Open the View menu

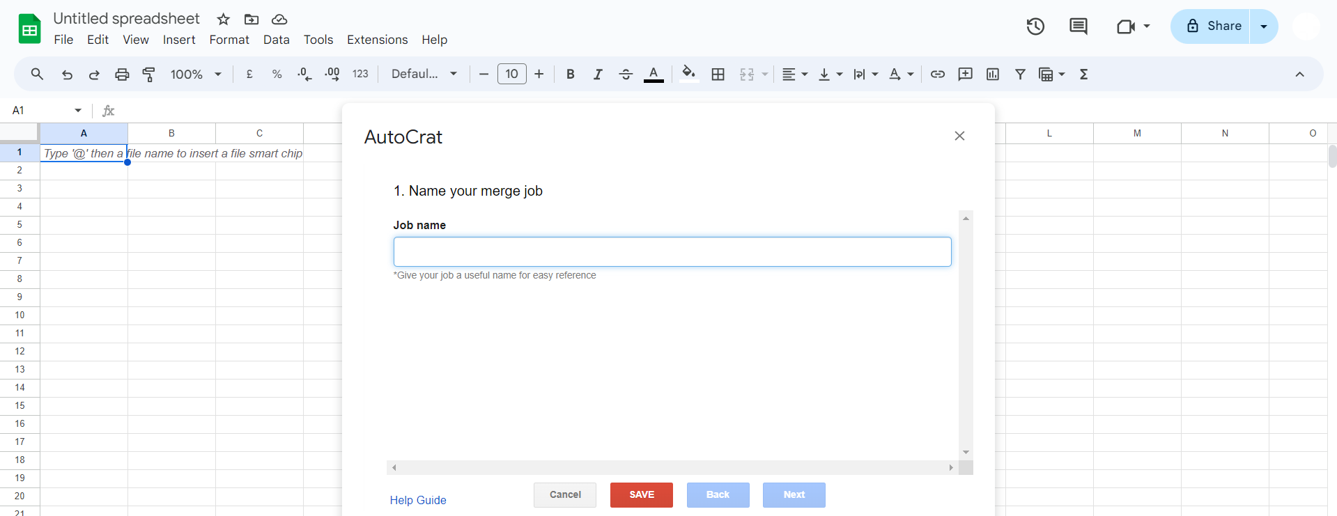point(136,40)
